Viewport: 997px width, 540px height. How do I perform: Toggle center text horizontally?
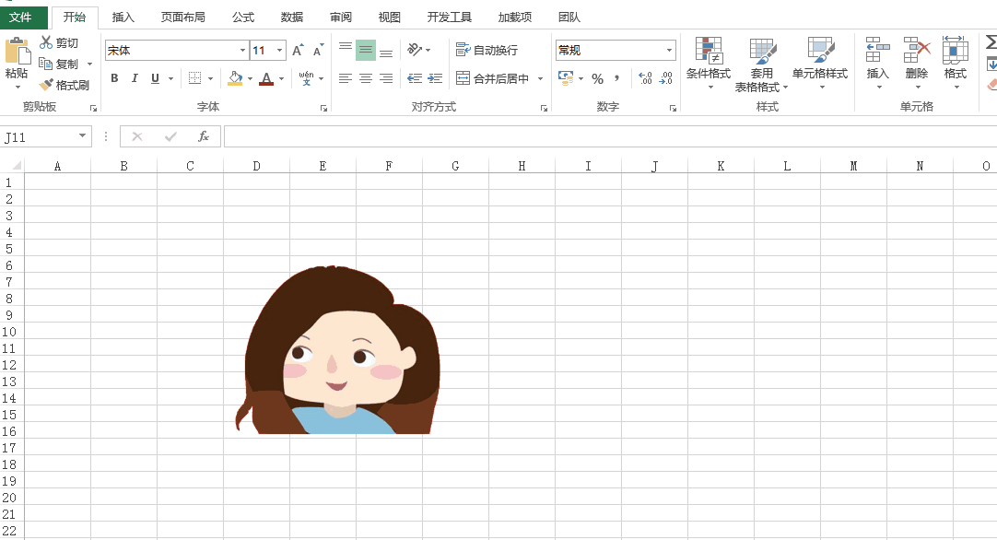[366, 78]
